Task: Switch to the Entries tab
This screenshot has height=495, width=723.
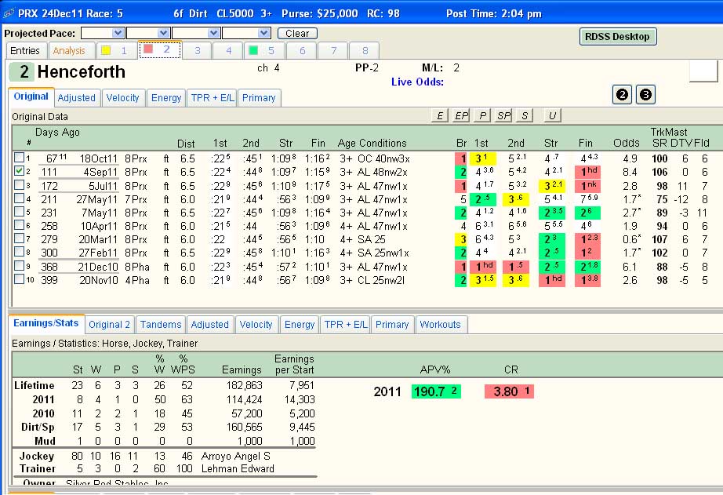Action: point(25,51)
